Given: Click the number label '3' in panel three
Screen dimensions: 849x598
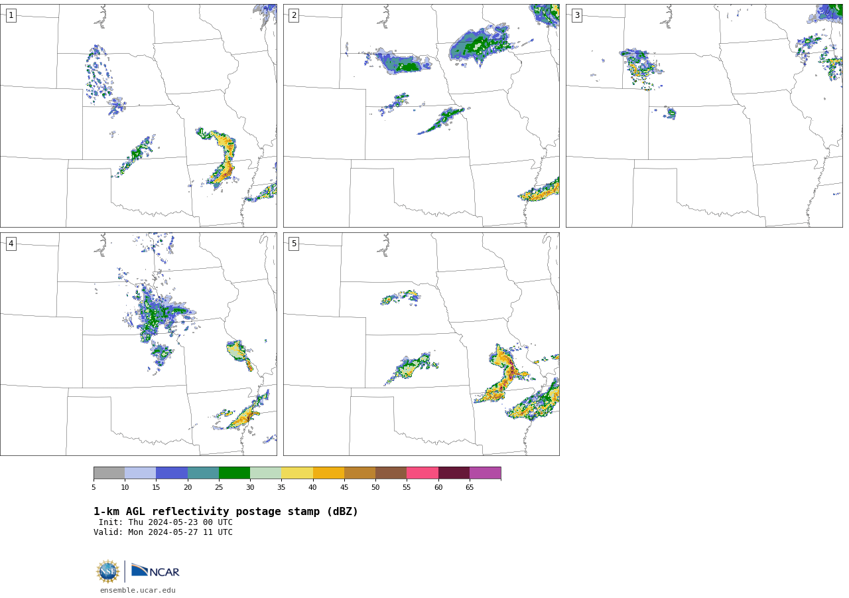Looking at the screenshot, I should 576,15.
